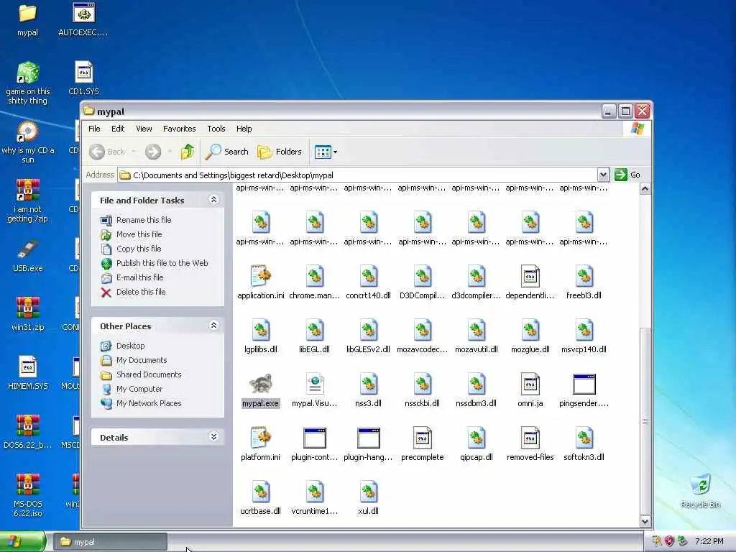Click the mypal taskbar button
Screen dimensions: 736x552
(110, 542)
